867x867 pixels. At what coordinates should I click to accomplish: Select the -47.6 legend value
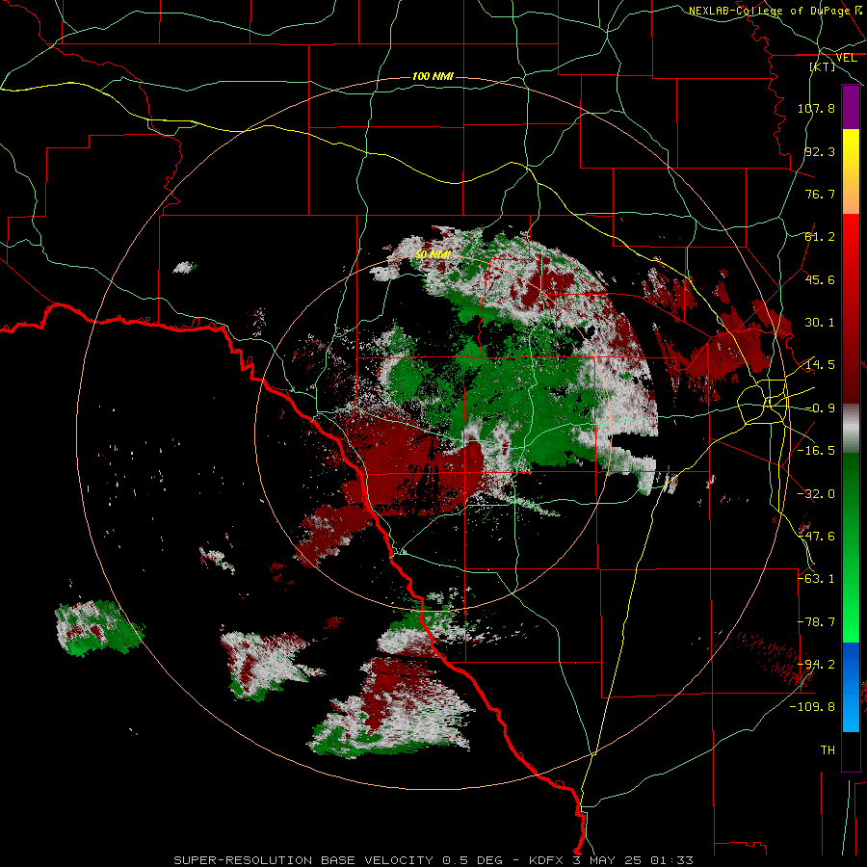pos(816,537)
